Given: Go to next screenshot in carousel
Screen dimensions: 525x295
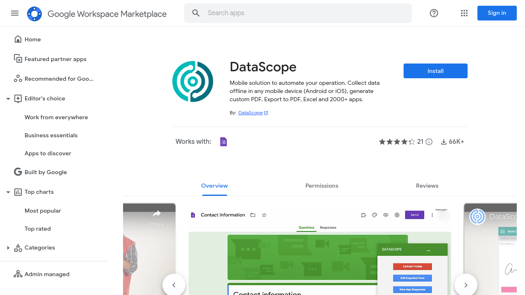Looking at the screenshot, I should point(466,285).
